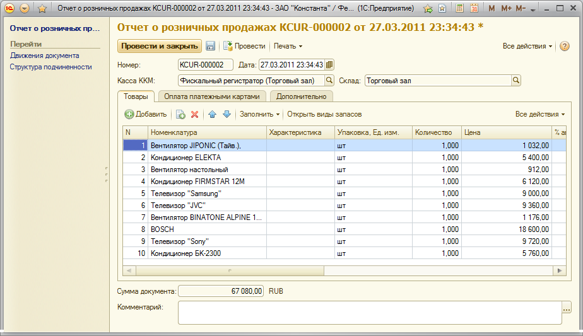
Task: Click the Комментарий ellipsis button
Action: click(x=566, y=307)
